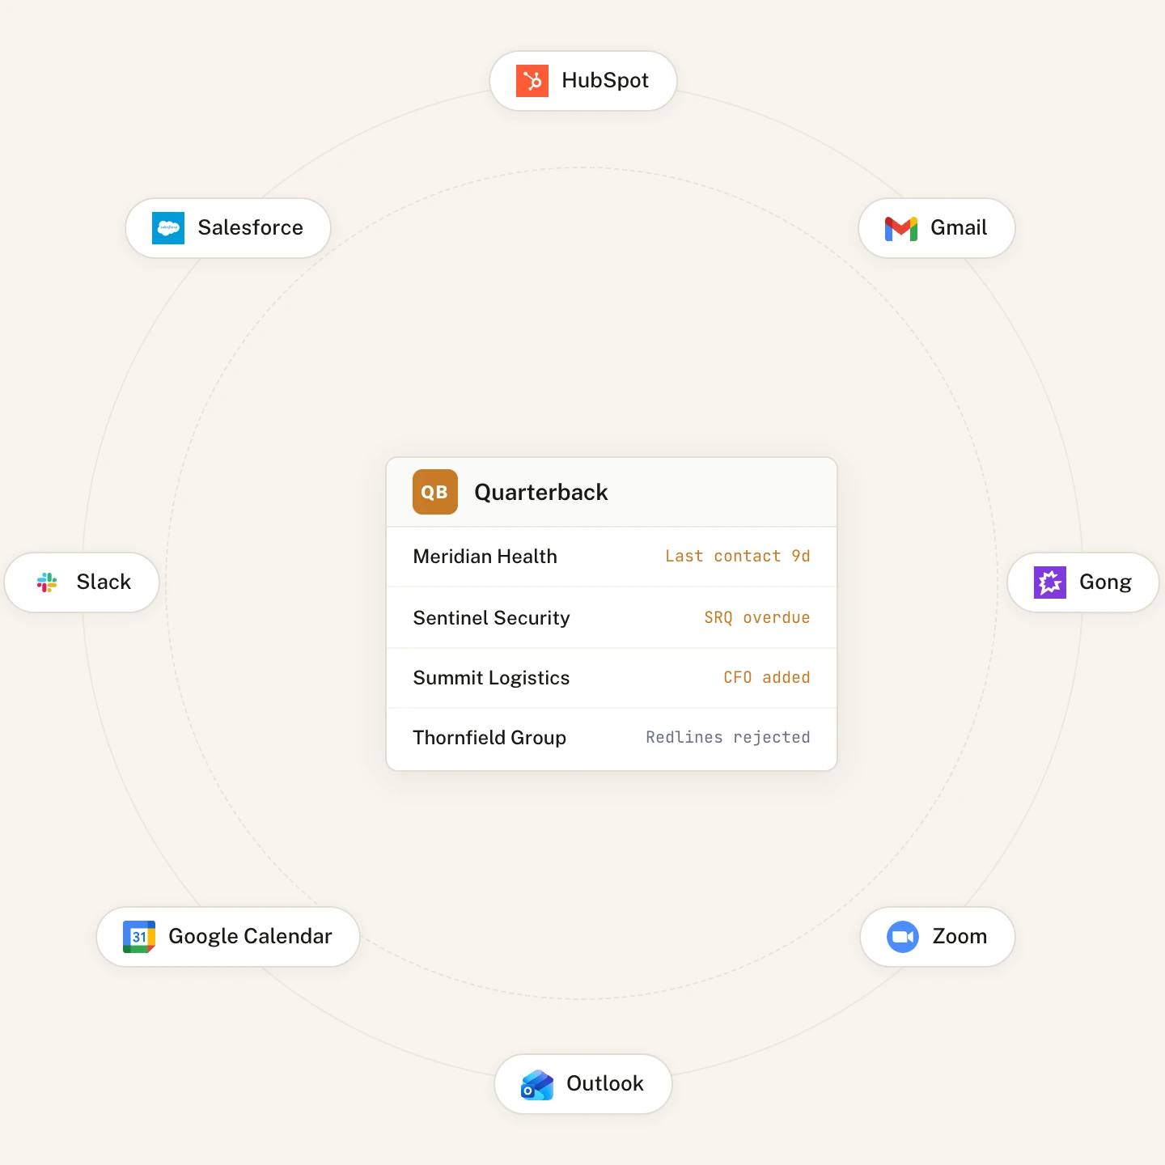1165x1165 pixels.
Task: Select the Gmail label
Action: pos(959,228)
